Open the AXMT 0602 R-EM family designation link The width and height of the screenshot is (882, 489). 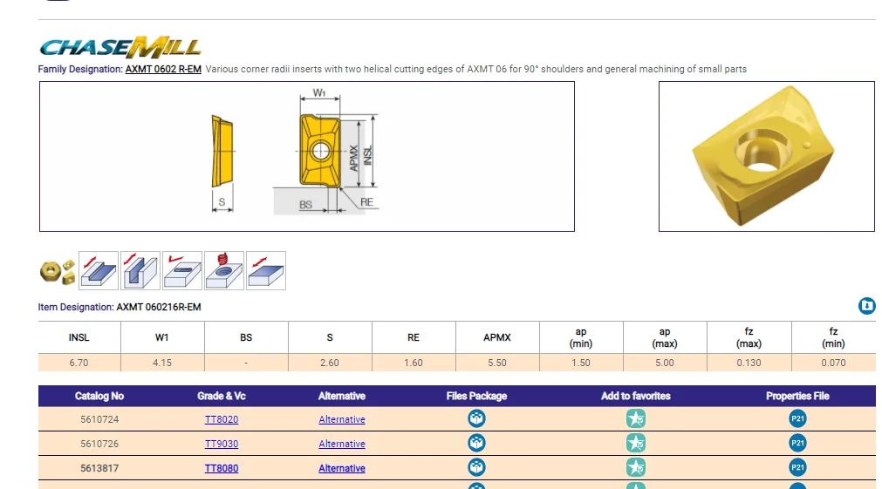coord(163,69)
